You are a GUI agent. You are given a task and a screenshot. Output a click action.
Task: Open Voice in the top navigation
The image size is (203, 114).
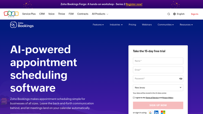(x=51, y=14)
